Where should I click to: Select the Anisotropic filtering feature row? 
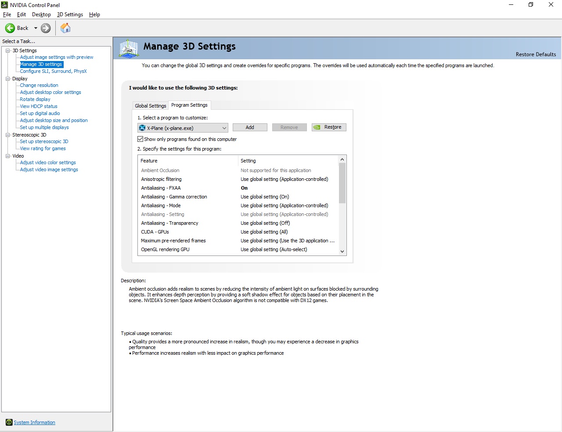pyautogui.click(x=238, y=179)
